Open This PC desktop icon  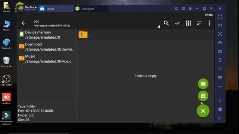point(6,25)
